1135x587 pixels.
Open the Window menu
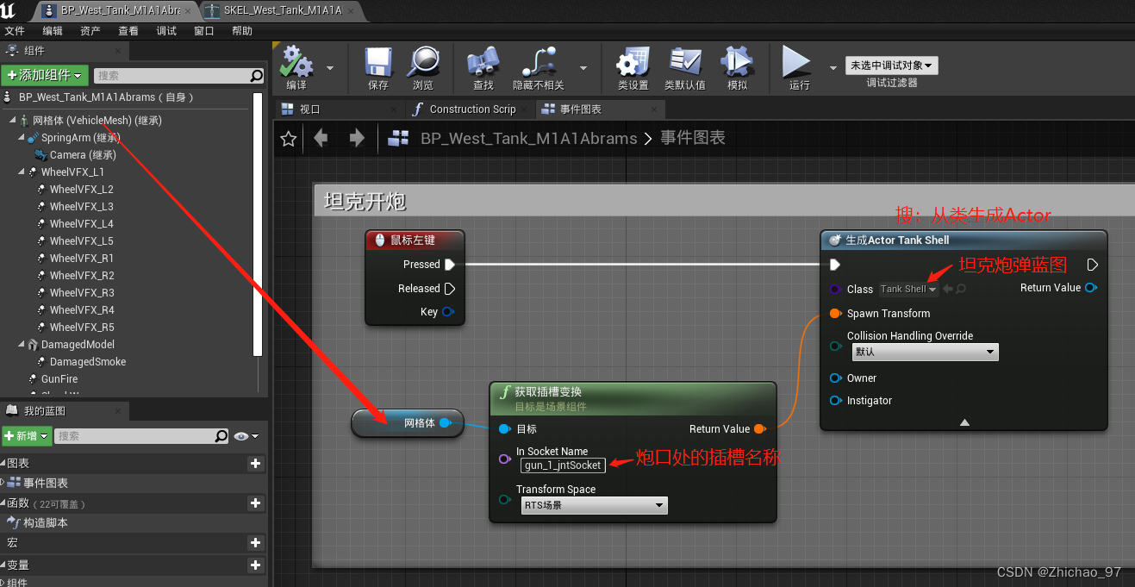pos(204,31)
